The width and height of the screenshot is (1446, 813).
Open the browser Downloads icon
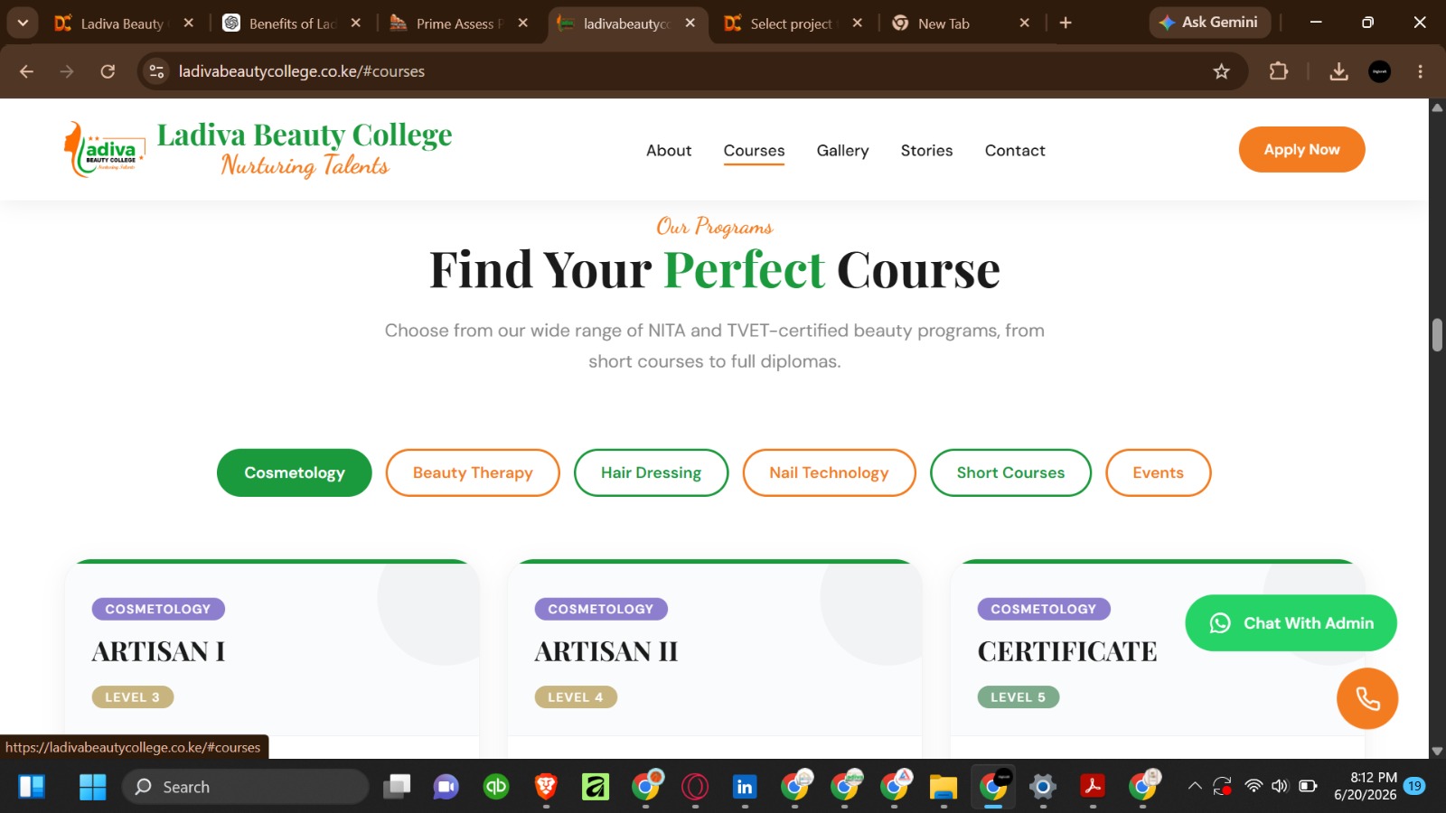[1339, 71]
